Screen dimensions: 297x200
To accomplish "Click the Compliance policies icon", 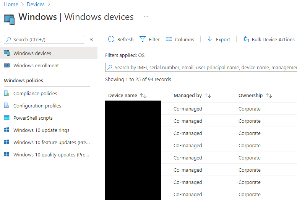I will tap(6, 93).
